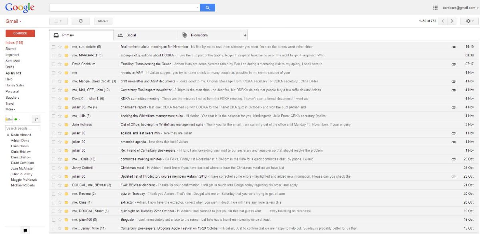The height and width of the screenshot is (234, 480).
Task: Open chat contact Maggie McKenzie
Action: (24, 180)
